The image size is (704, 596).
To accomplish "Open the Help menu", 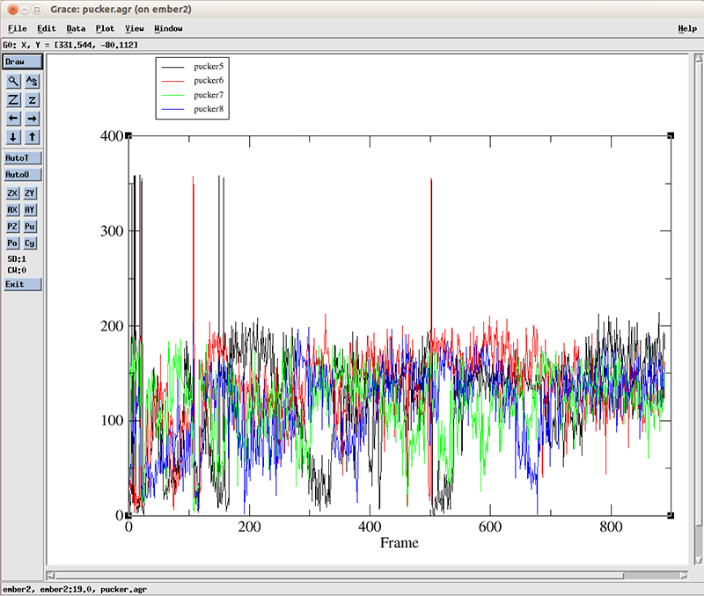I will 687,29.
